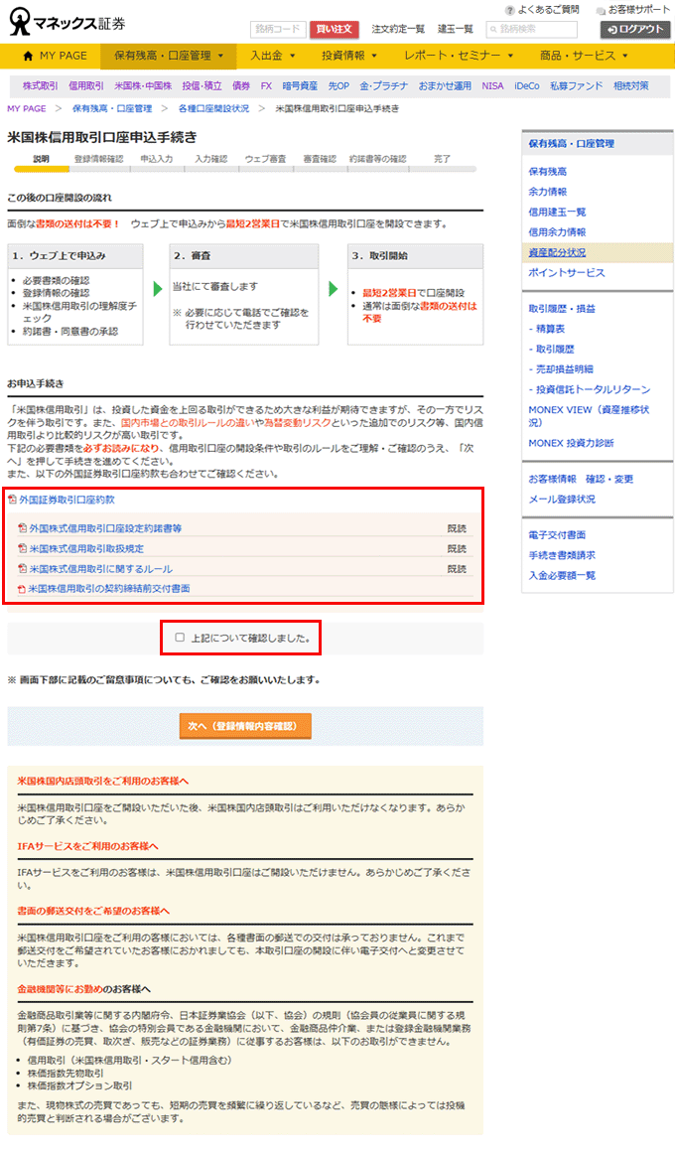The image size is (675, 1153).
Task: Open the 先OP sub-navigation item
Action: click(338, 86)
